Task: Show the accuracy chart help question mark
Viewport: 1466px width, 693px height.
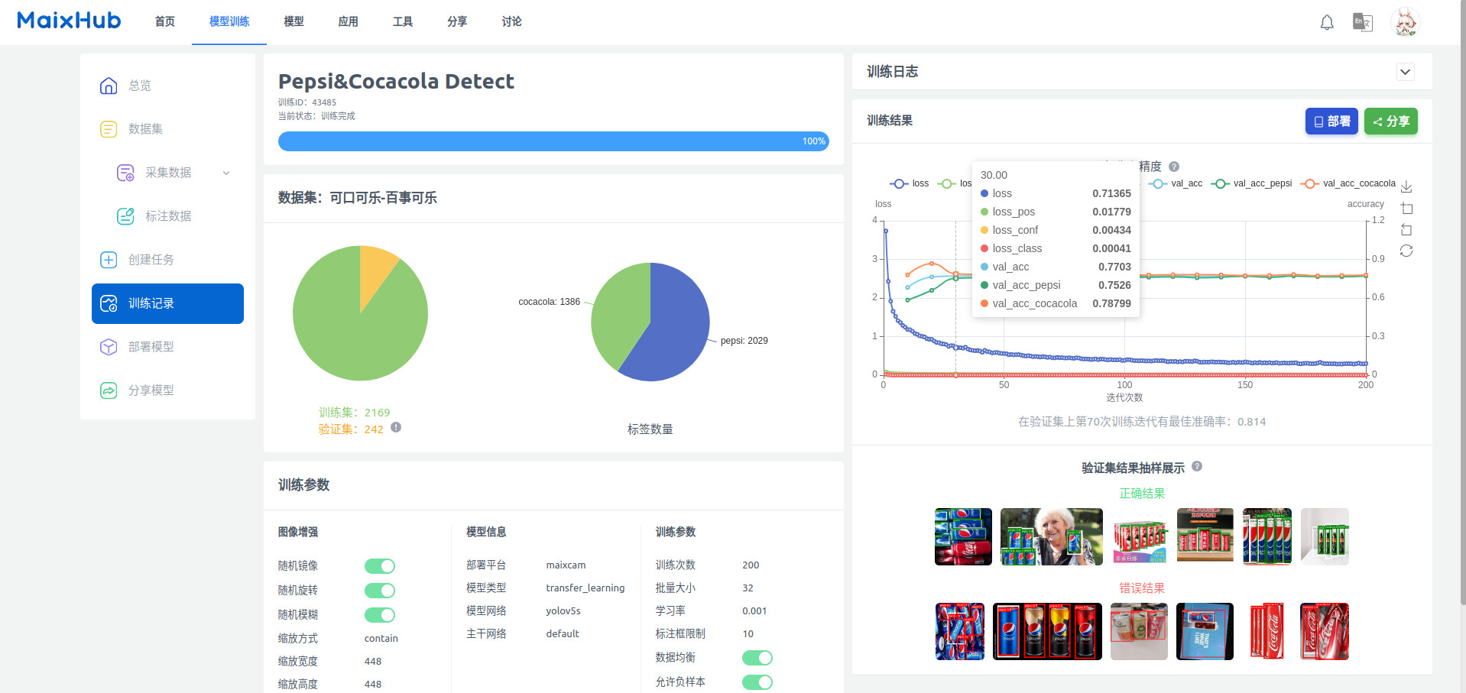Action: coord(1174,167)
